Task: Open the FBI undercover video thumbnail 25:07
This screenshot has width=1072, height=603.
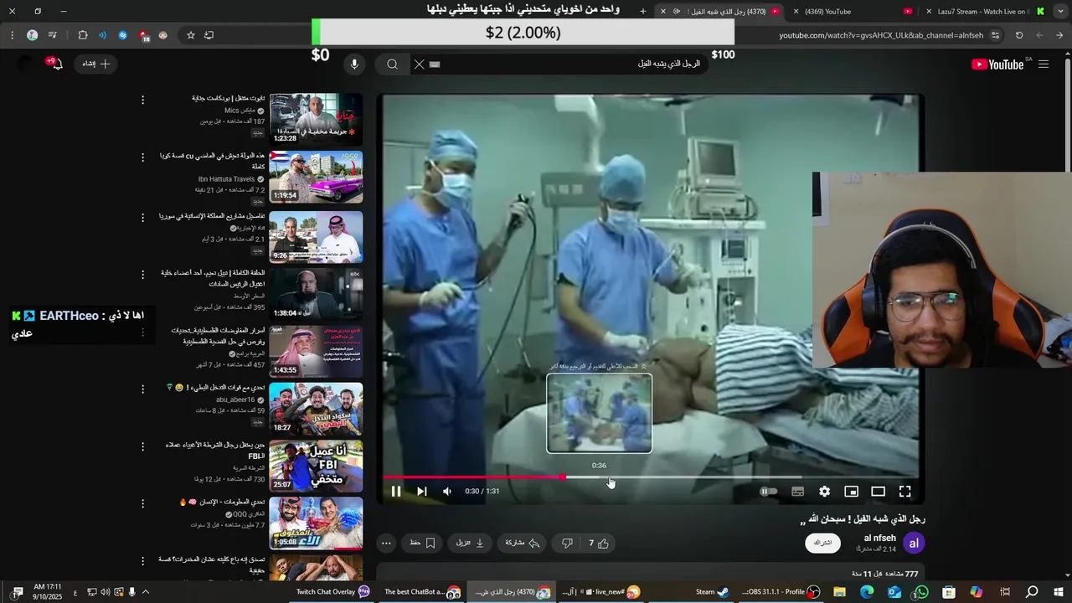Action: click(316, 466)
